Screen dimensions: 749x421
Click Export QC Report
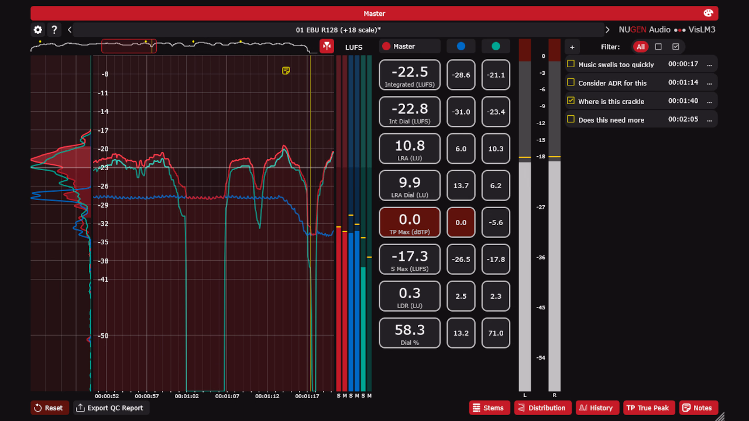point(111,408)
